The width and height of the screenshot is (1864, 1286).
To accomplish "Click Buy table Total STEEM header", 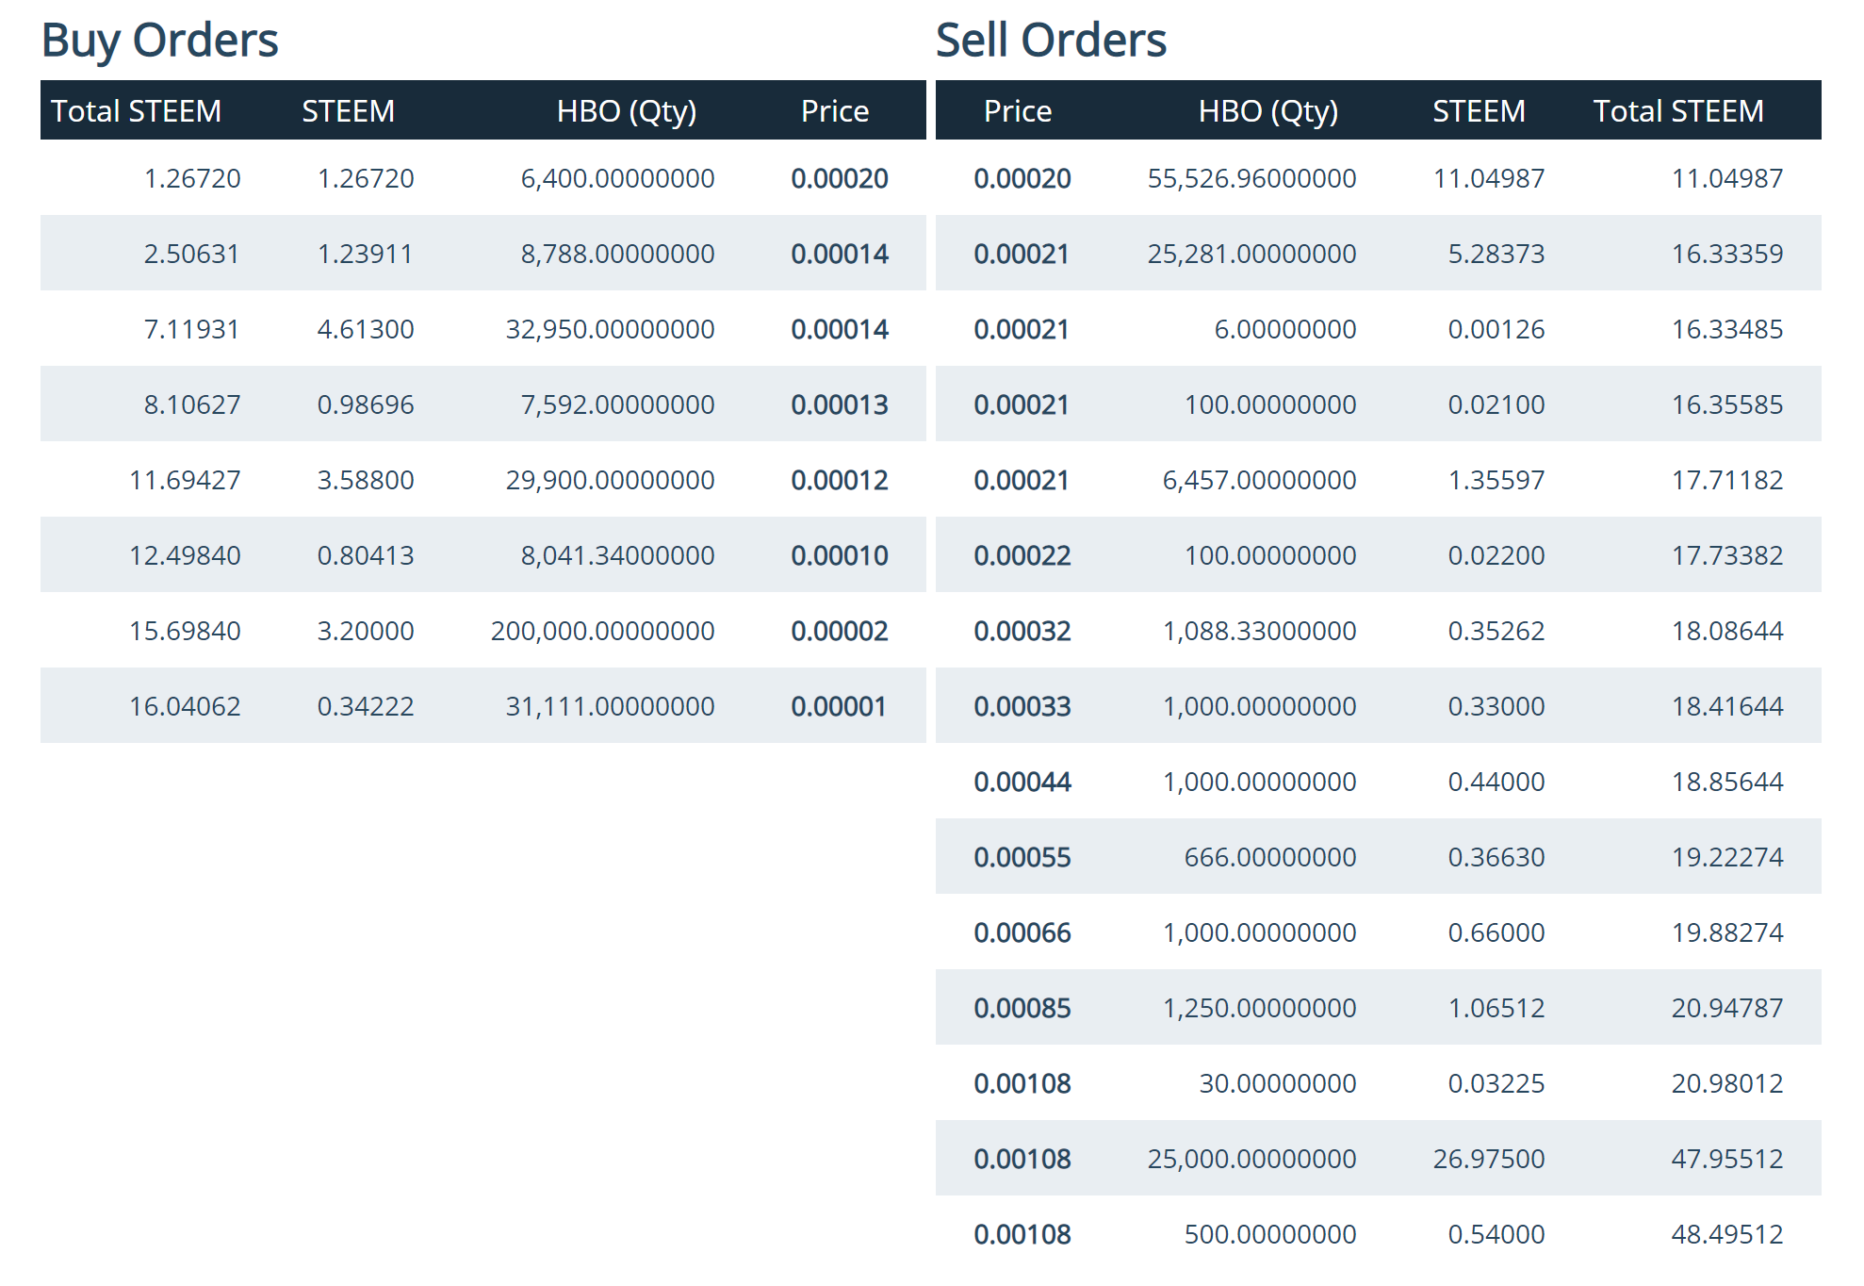I will 136,111.
